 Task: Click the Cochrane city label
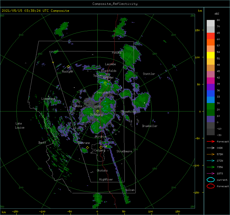84,143
